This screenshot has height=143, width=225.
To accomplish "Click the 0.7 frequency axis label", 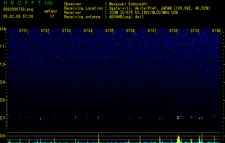I will [x=3, y=118].
